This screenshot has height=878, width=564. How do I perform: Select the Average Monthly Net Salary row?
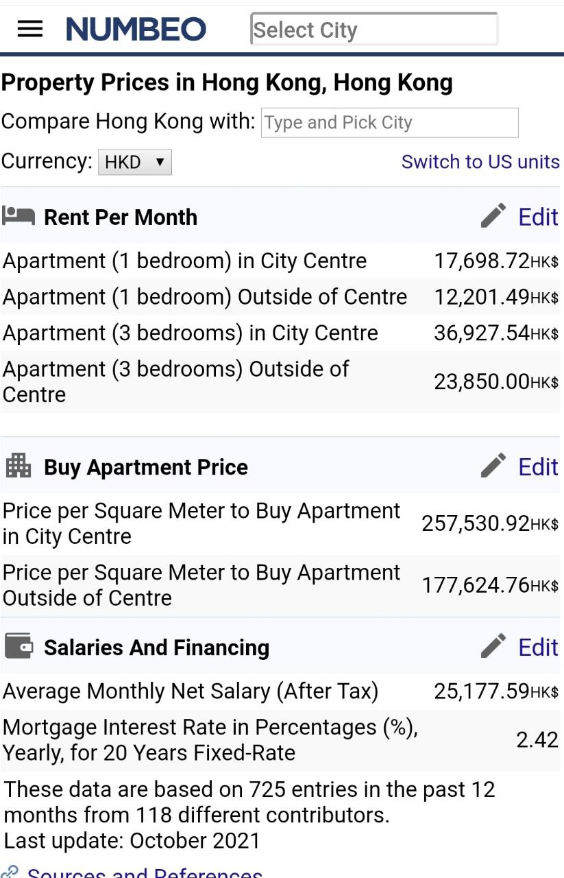click(x=280, y=691)
